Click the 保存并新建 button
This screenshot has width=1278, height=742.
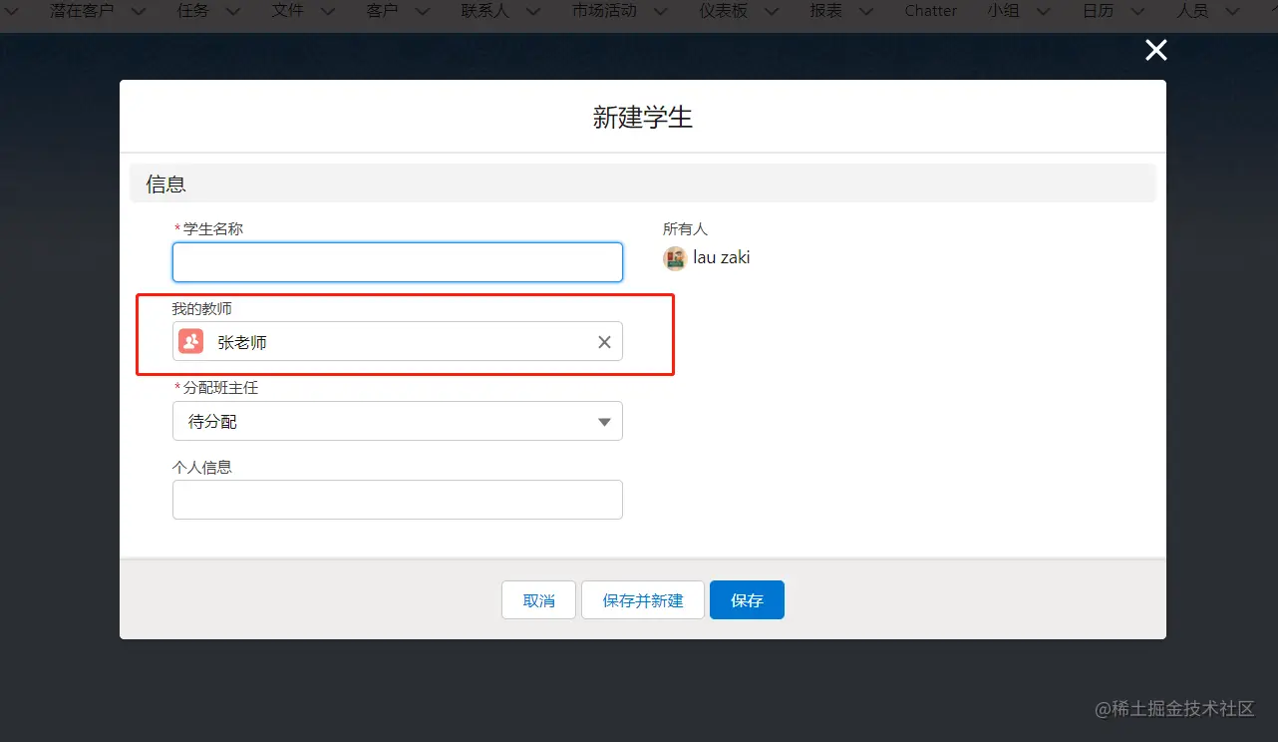(x=643, y=600)
